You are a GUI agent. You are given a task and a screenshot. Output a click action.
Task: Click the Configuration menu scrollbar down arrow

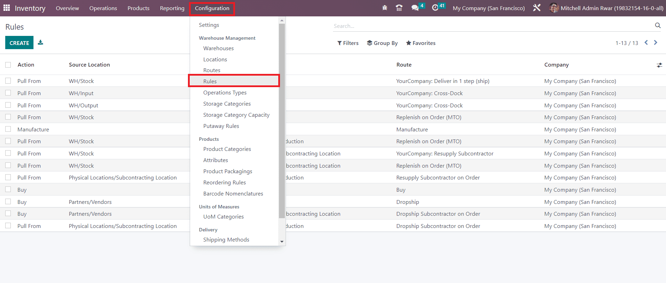pos(282,242)
